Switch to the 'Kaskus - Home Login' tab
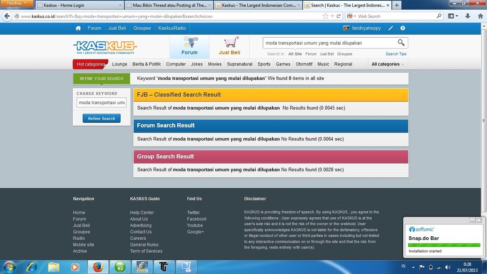This screenshot has height=274, width=487. click(80, 5)
